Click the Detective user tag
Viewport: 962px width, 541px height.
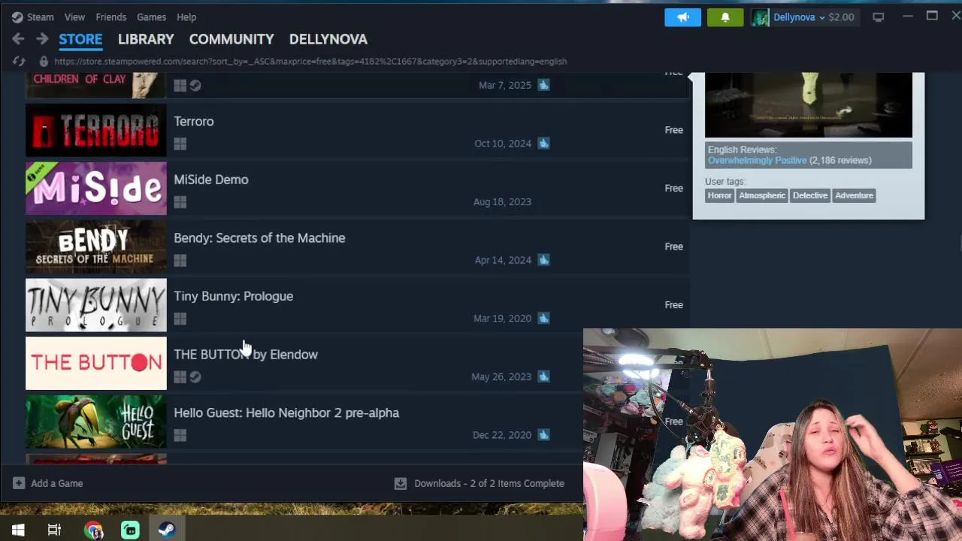(810, 195)
